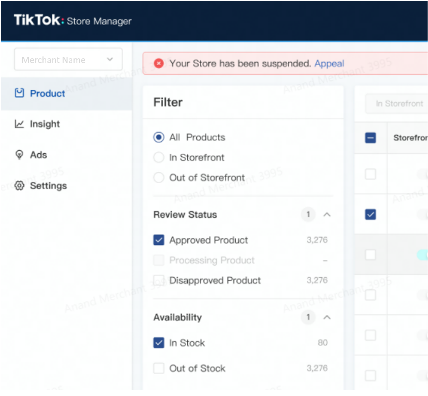428x396 pixels.
Task: Check the Disapproved Product checkbox
Action: 159,280
